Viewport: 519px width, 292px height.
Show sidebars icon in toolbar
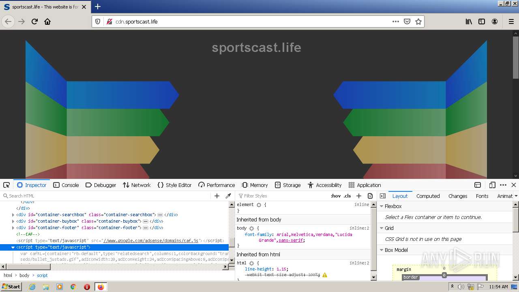point(482,21)
